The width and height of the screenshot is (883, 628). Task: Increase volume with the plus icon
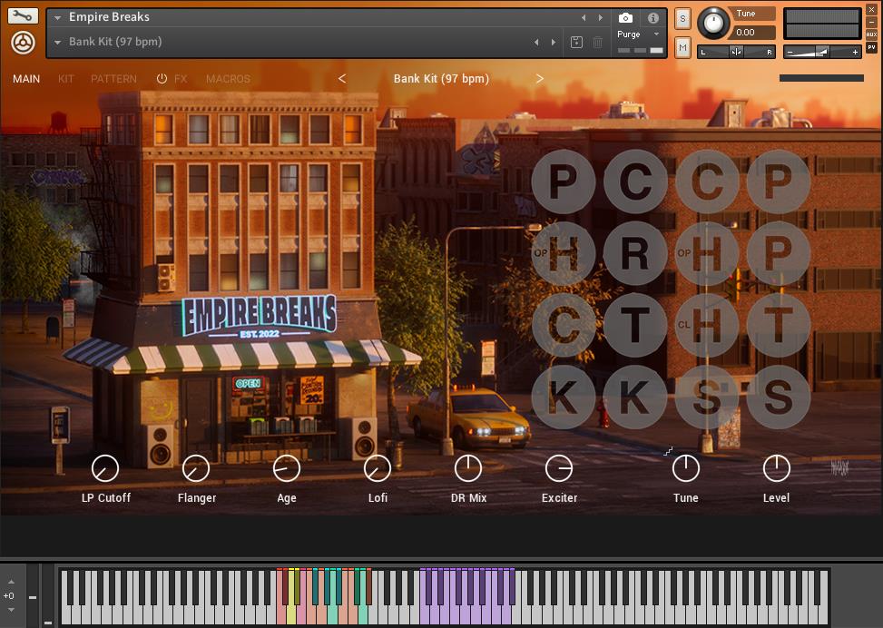(x=855, y=53)
